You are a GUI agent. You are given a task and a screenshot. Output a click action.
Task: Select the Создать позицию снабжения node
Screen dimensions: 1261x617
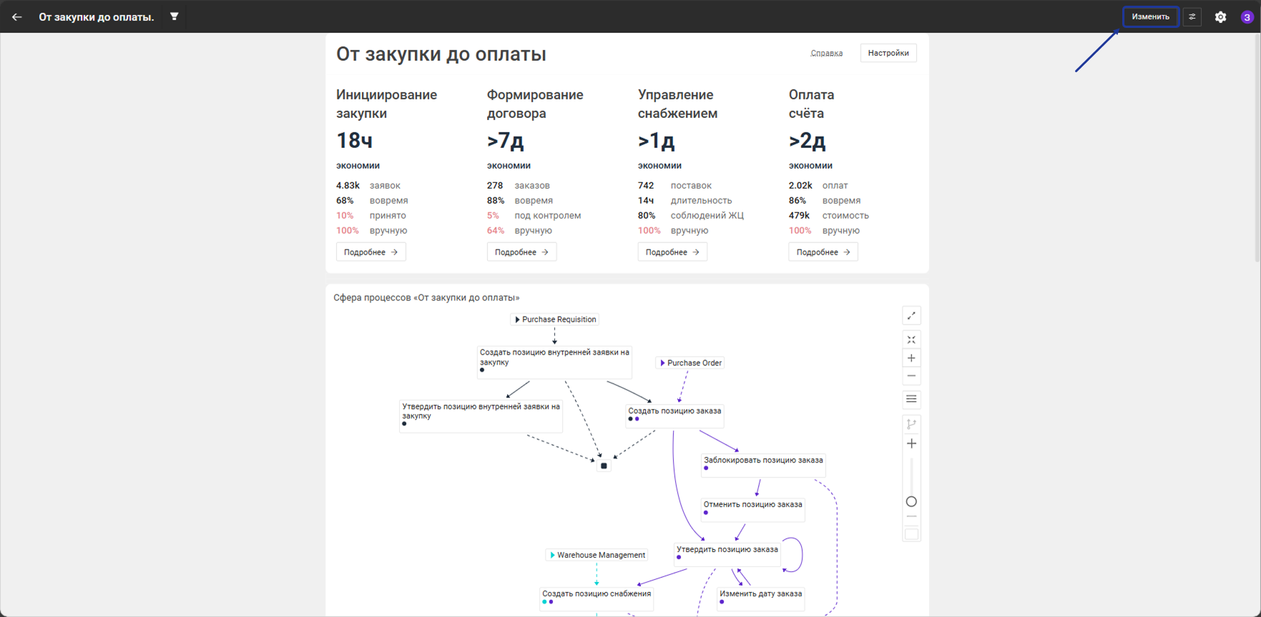click(597, 598)
